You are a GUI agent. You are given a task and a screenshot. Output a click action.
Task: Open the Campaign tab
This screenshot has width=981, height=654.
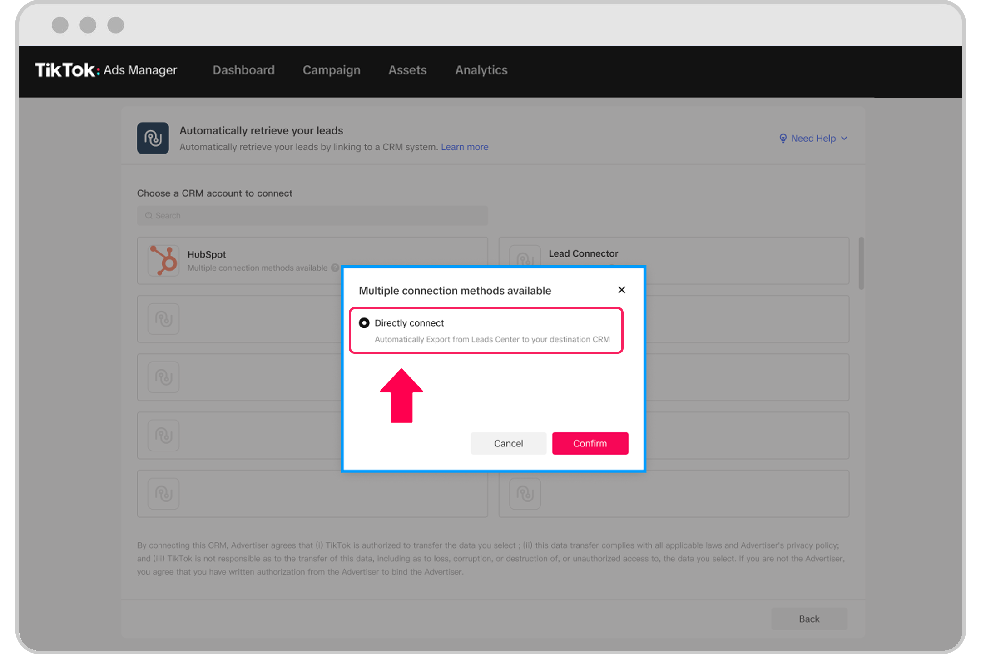(332, 70)
